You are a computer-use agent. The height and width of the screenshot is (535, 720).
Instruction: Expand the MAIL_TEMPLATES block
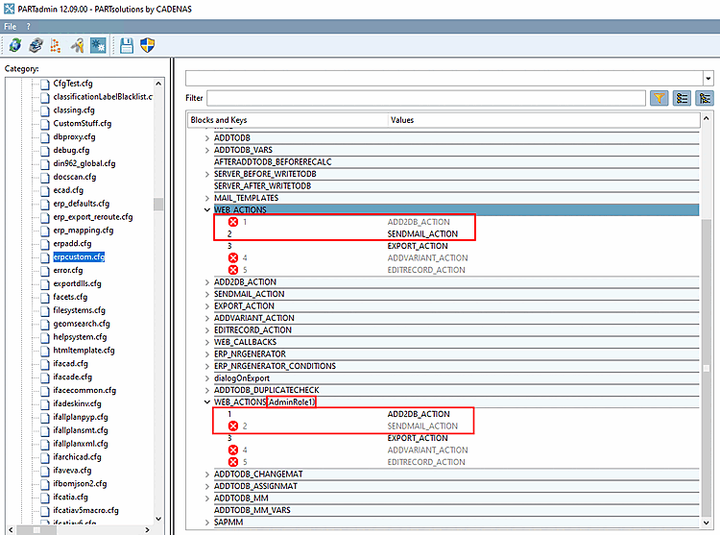[207, 198]
